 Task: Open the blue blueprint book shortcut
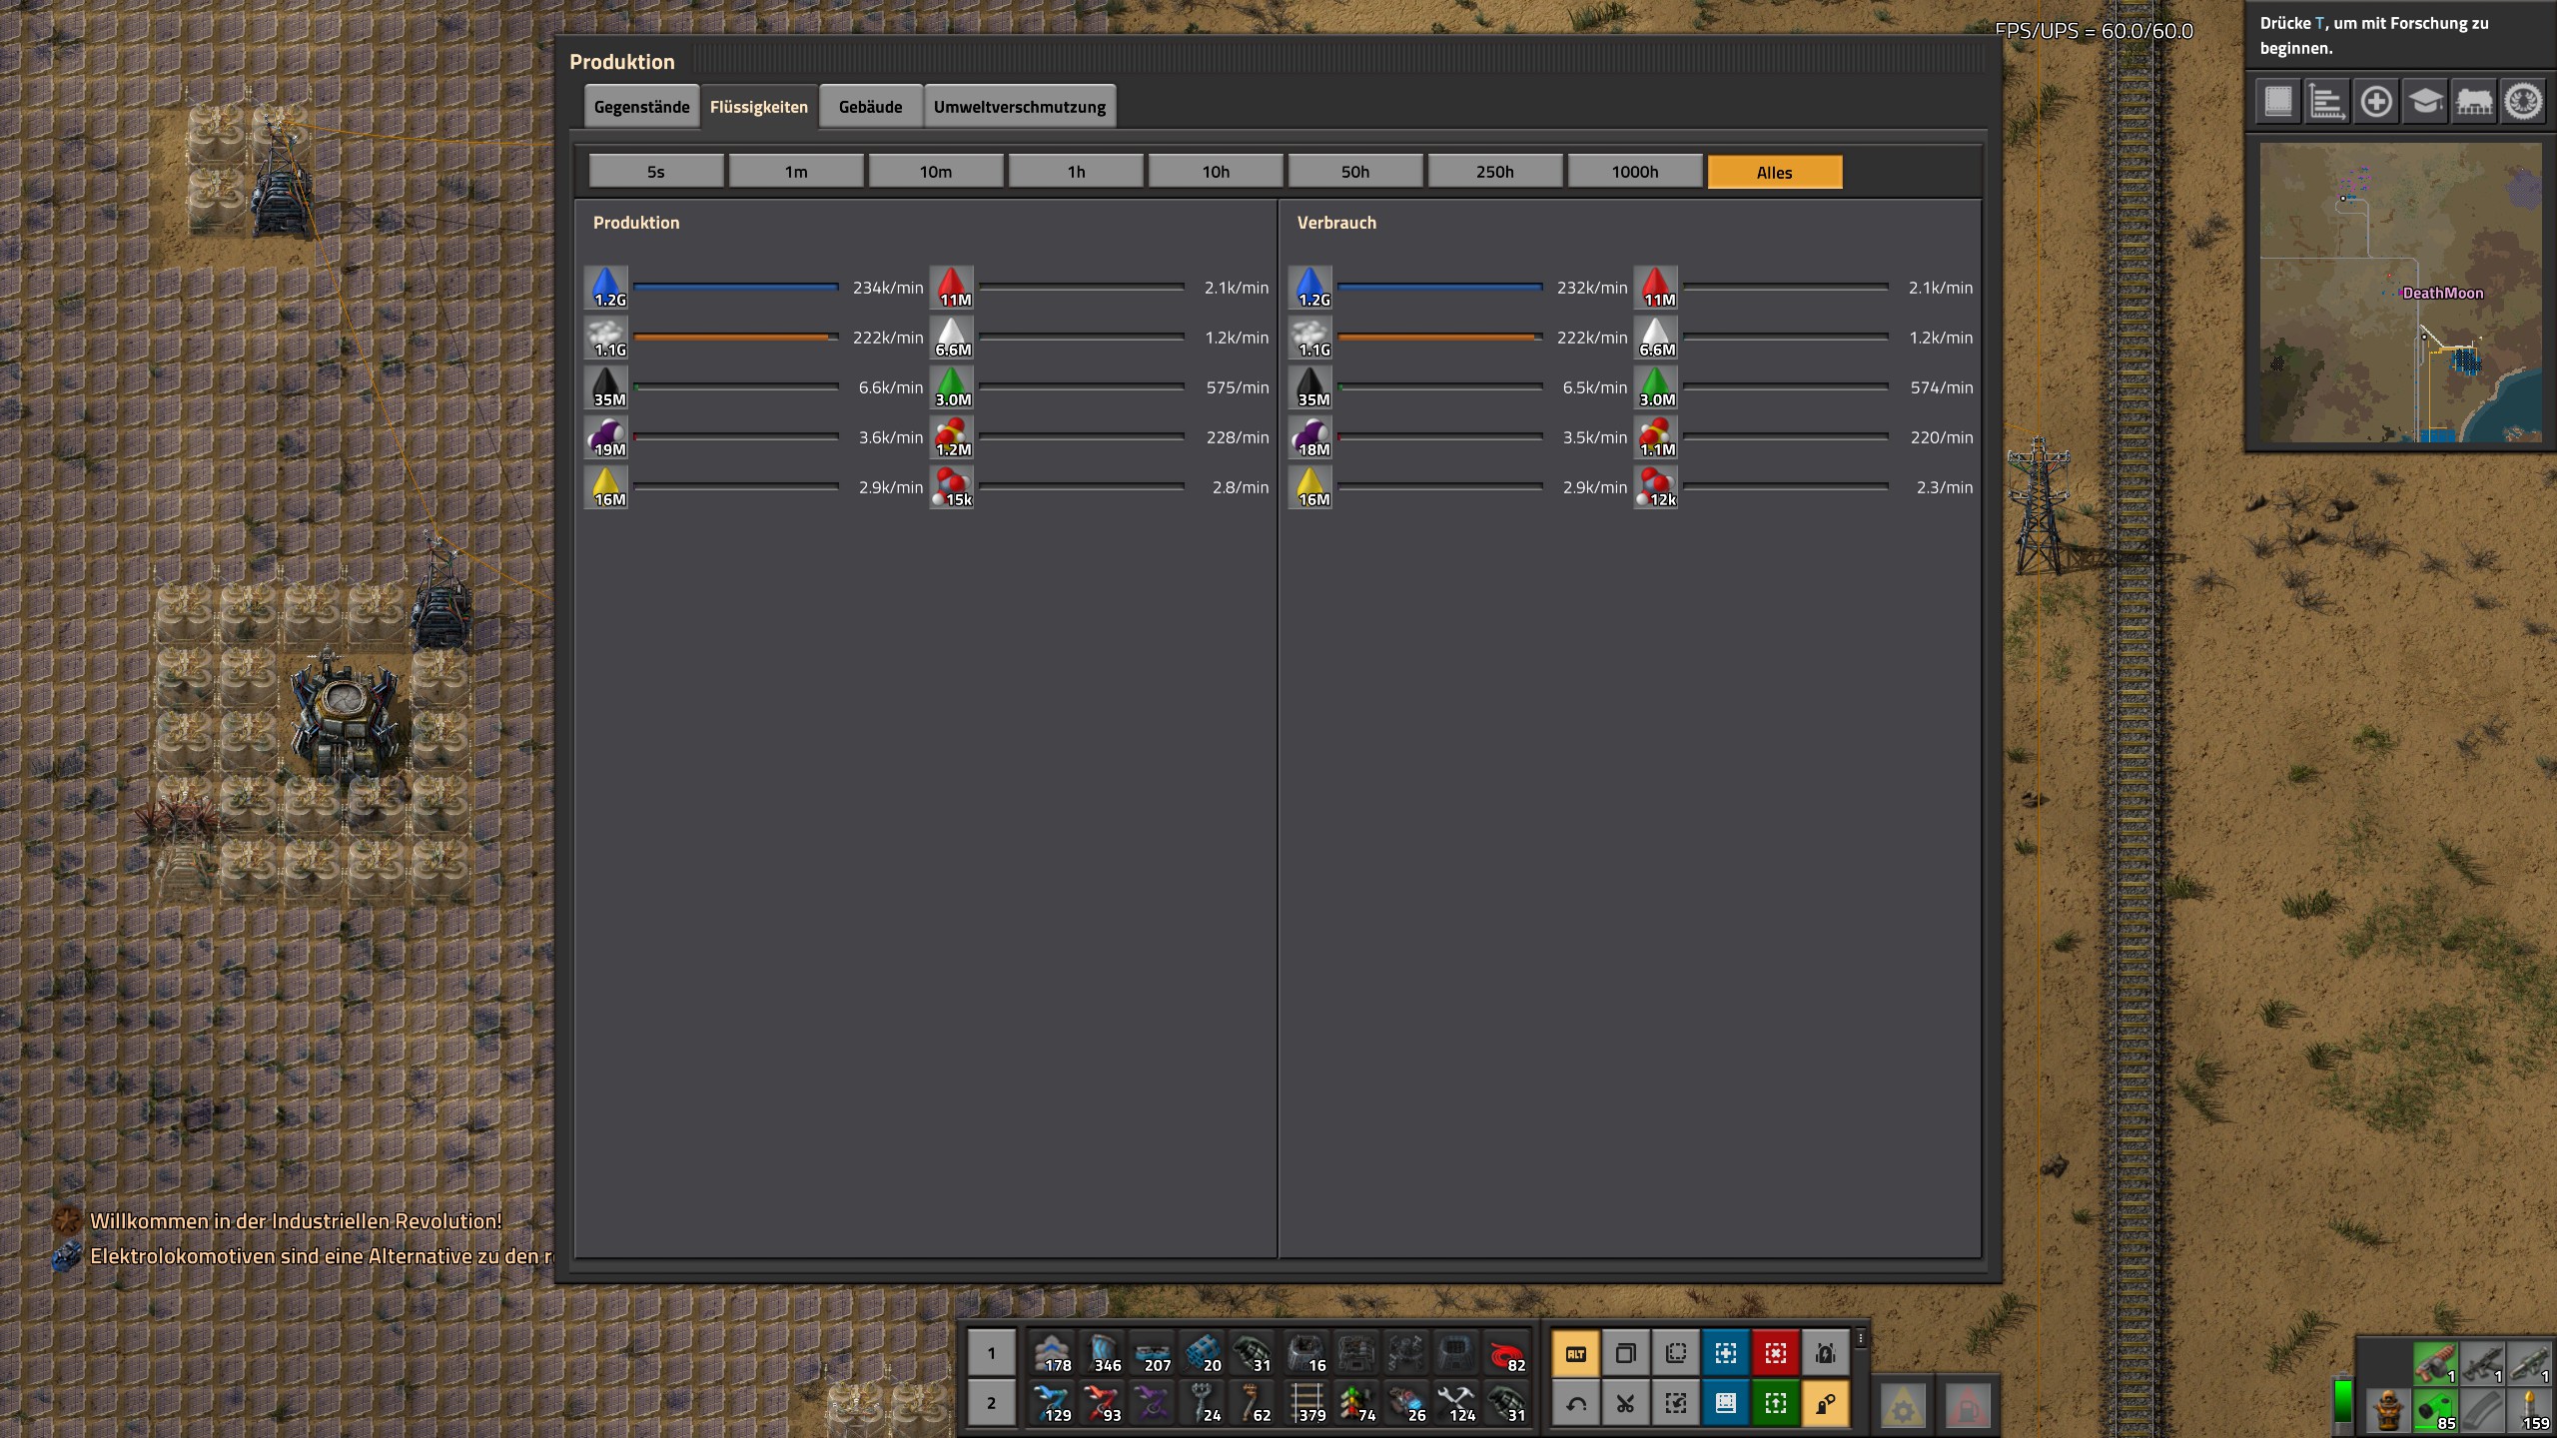[1726, 1404]
